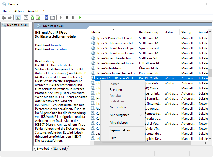Switch to the Standard tab
This screenshot has height=157, width=213.
click(x=59, y=149)
